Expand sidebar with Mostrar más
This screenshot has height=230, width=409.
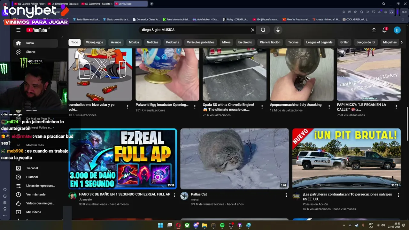35,145
